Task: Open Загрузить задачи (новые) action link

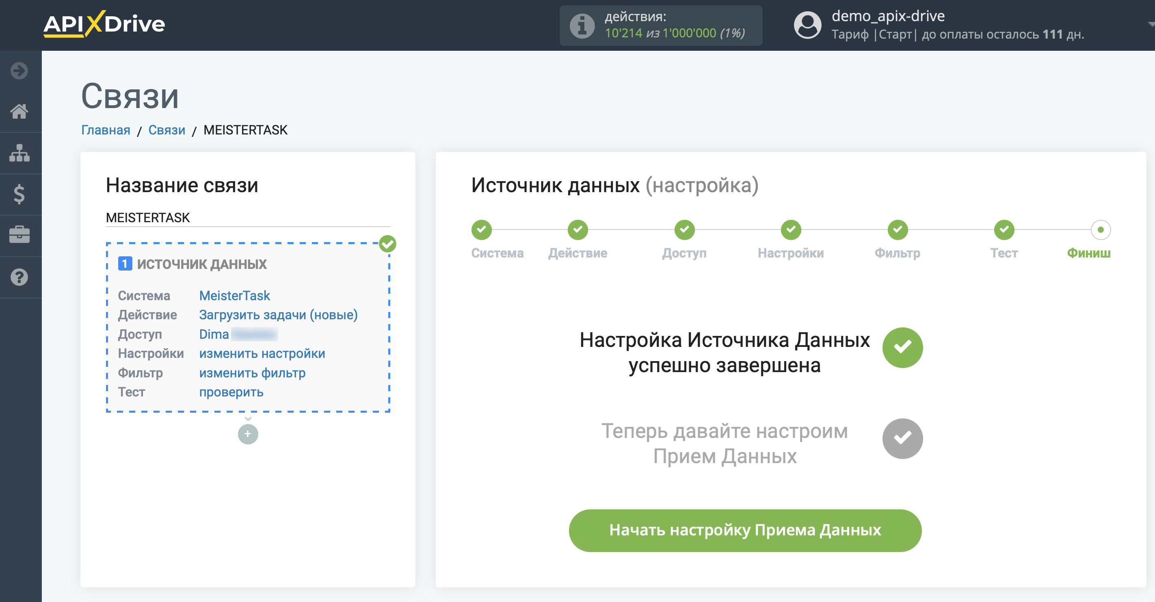Action: pos(279,315)
